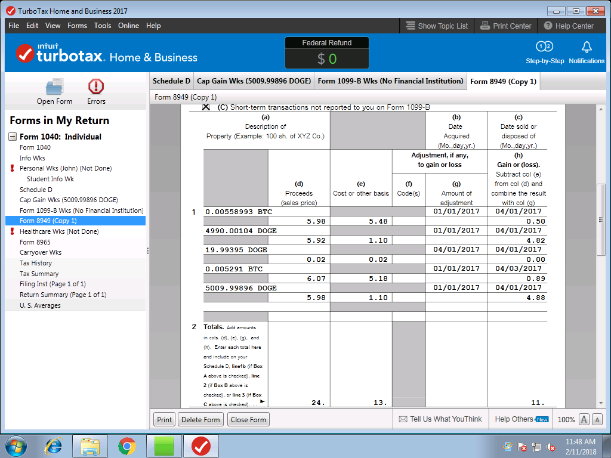Click the envelope feedback icon

[403, 419]
